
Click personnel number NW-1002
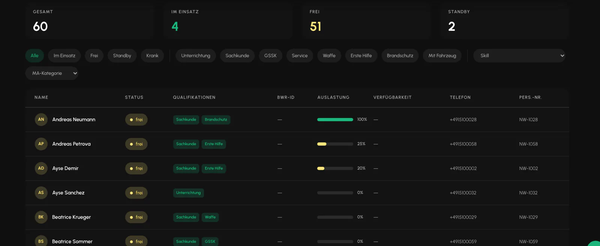point(528,168)
